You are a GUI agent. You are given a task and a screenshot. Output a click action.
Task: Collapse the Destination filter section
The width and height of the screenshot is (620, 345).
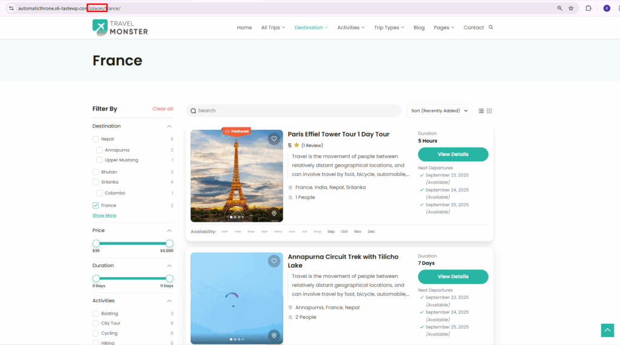[x=170, y=126]
